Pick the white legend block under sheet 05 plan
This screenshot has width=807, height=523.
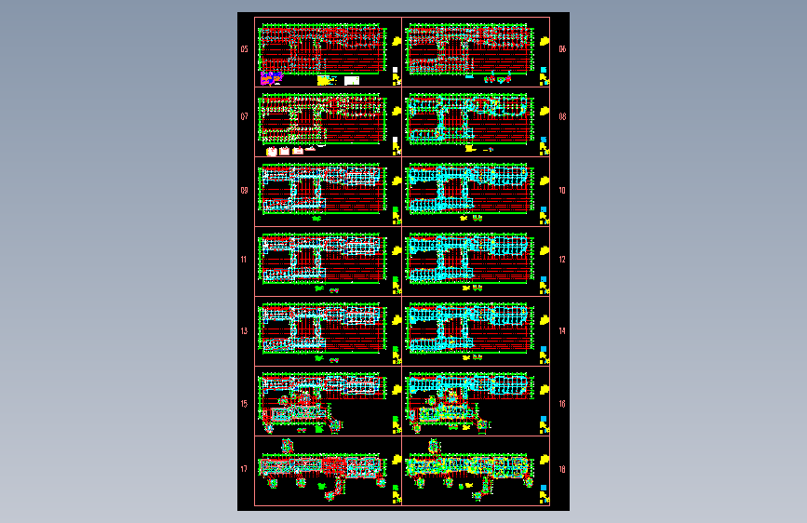point(352,80)
